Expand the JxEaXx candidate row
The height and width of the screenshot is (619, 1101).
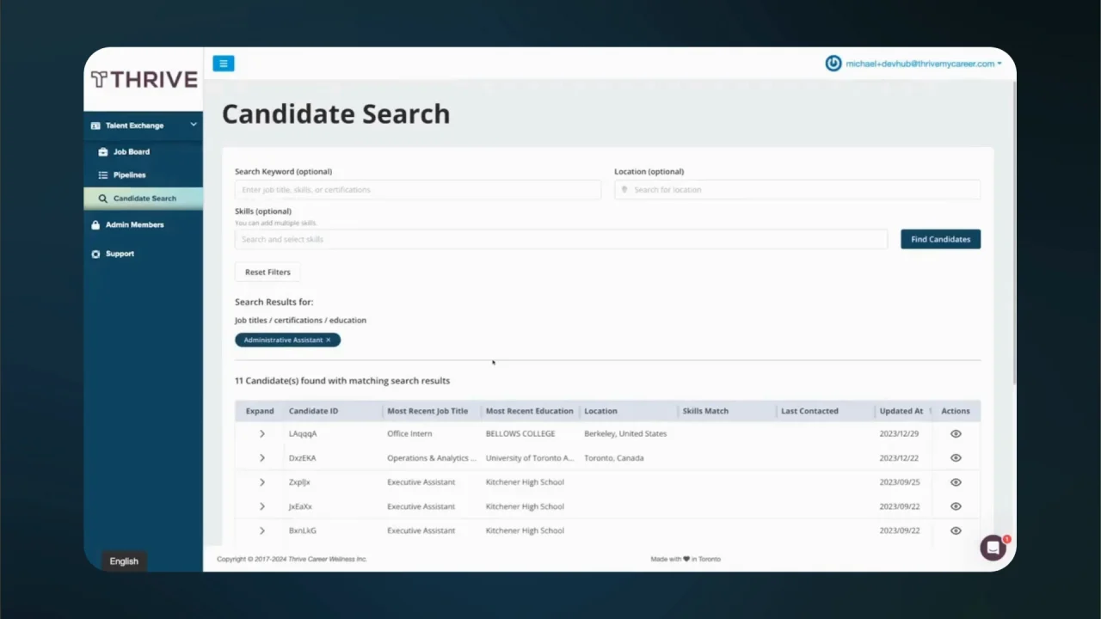point(262,506)
